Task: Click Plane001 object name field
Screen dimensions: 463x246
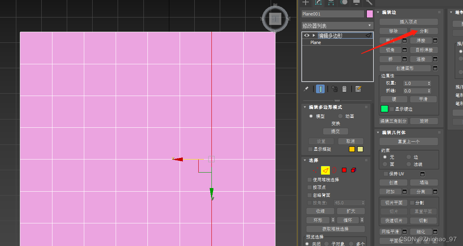Action: pyautogui.click(x=333, y=14)
